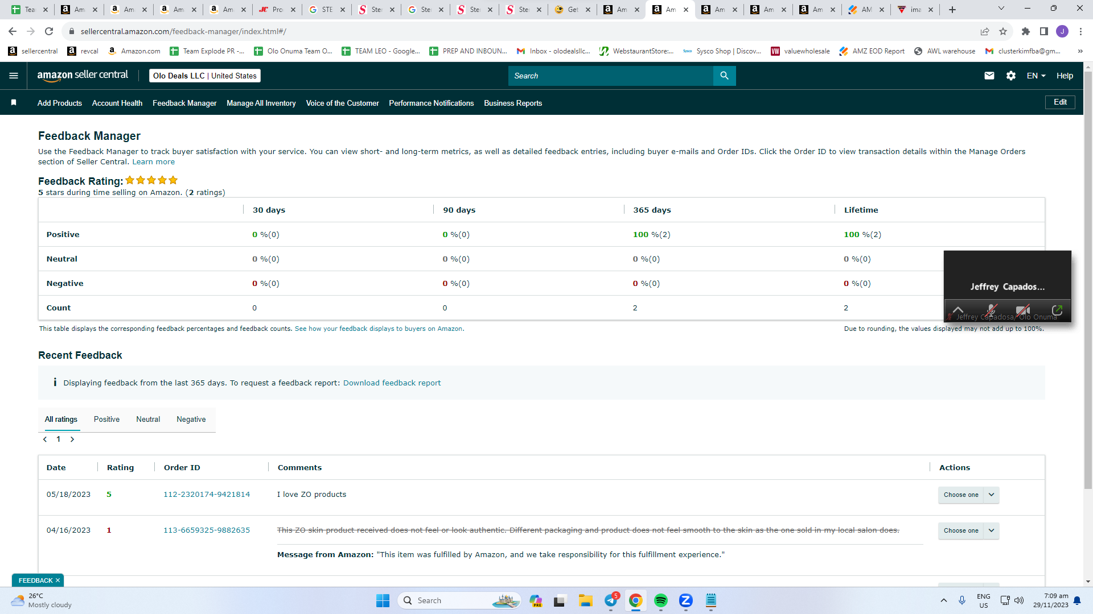The height and width of the screenshot is (614, 1093).
Task: Click the Windows taskbar Search box
Action: click(459, 600)
